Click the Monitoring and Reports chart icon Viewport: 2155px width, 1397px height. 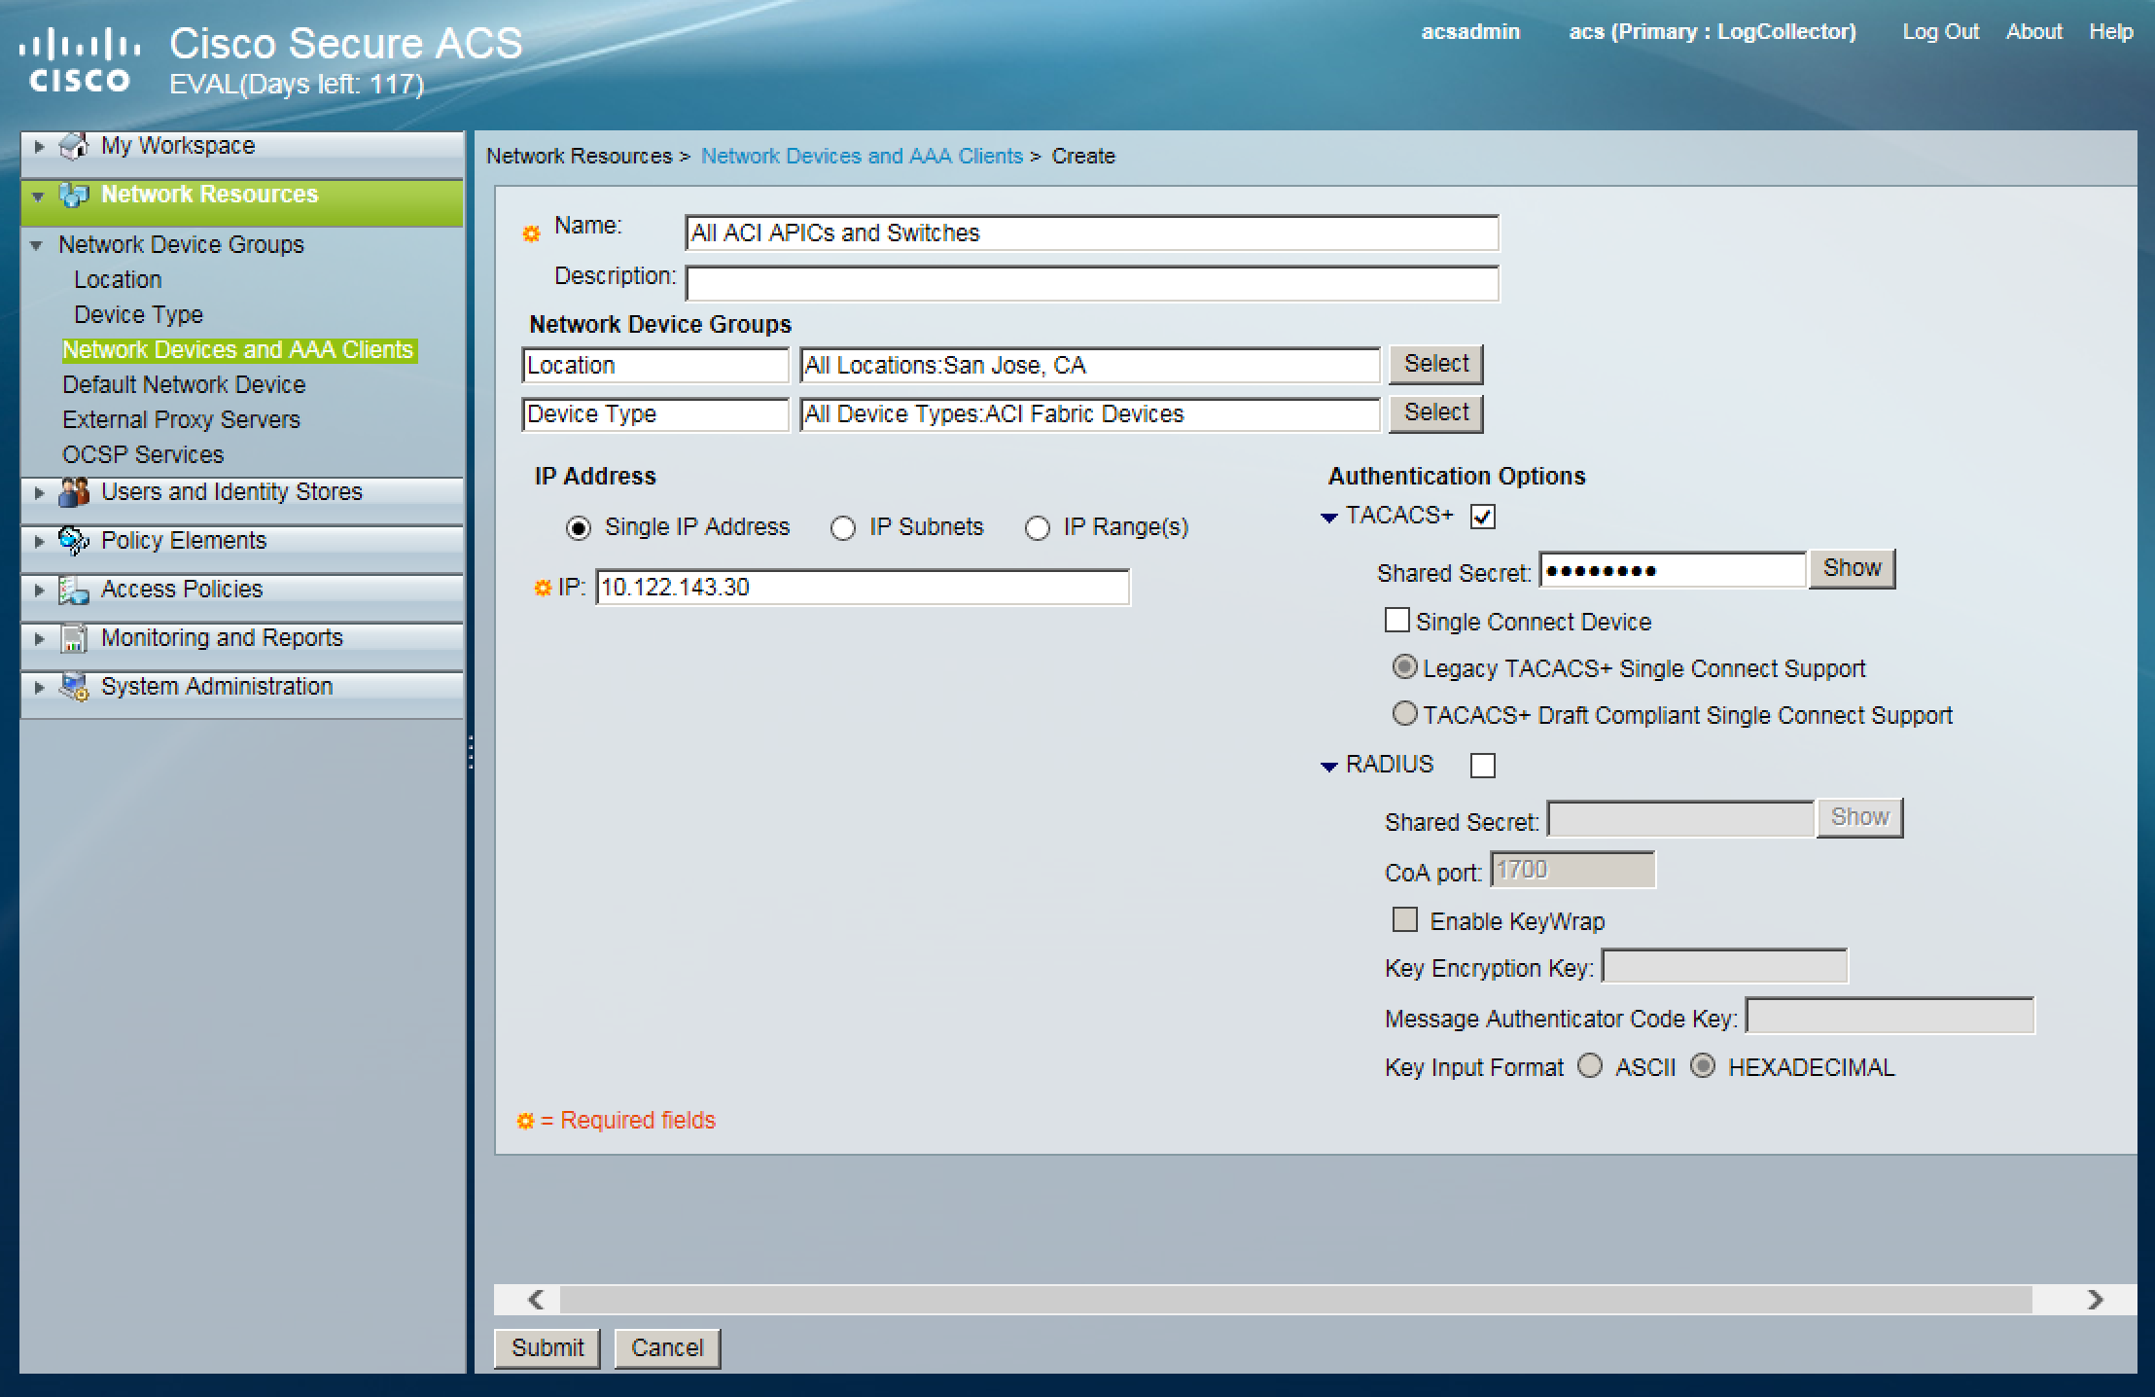tap(74, 638)
